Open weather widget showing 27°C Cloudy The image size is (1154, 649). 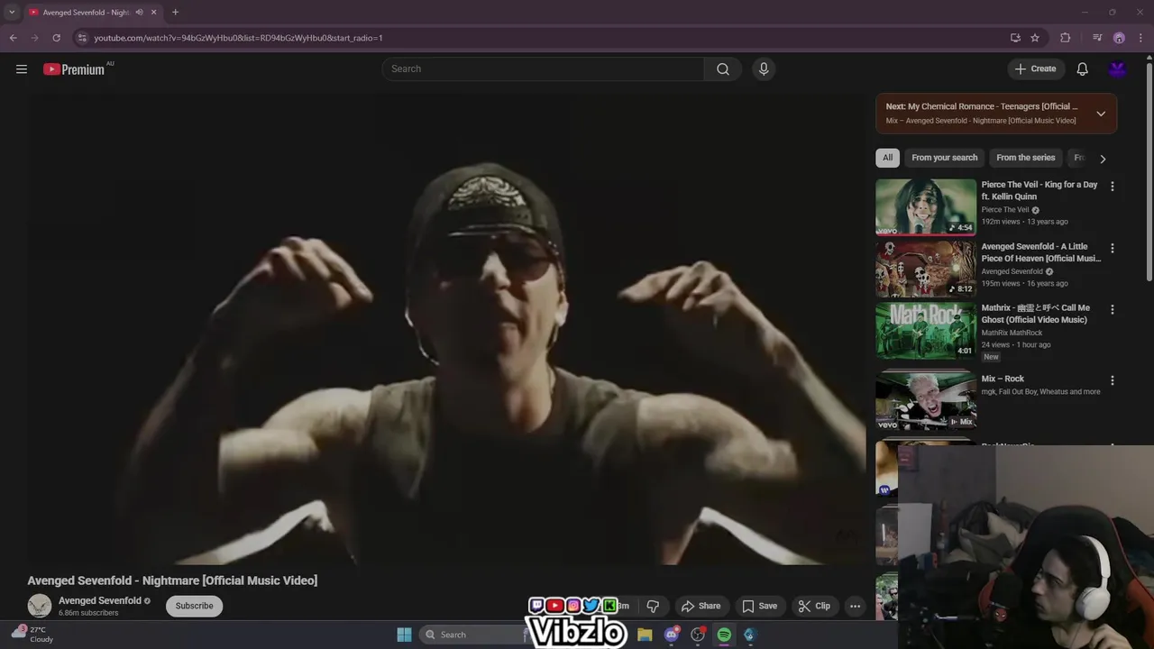pyautogui.click(x=32, y=635)
